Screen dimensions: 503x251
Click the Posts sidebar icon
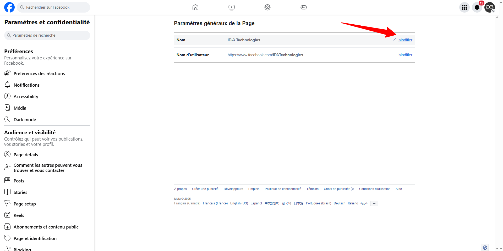coord(7,180)
